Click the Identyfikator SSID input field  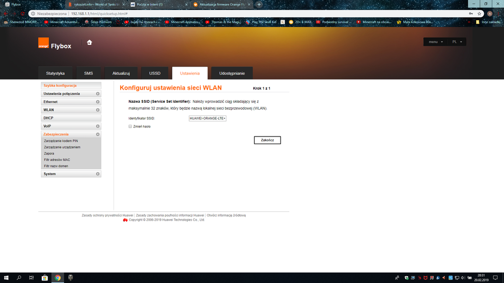[207, 118]
